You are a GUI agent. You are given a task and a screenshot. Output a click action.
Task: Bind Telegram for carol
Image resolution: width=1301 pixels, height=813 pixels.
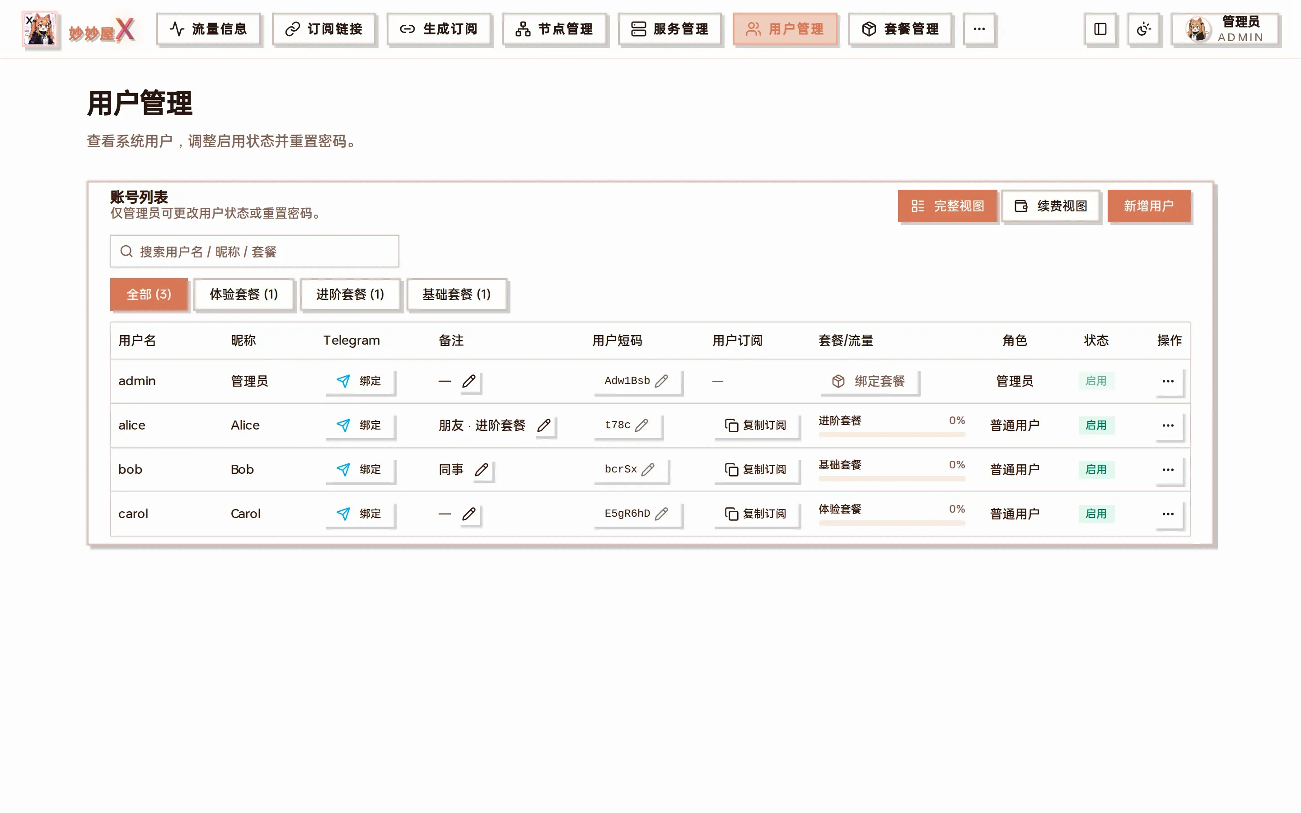coord(360,514)
